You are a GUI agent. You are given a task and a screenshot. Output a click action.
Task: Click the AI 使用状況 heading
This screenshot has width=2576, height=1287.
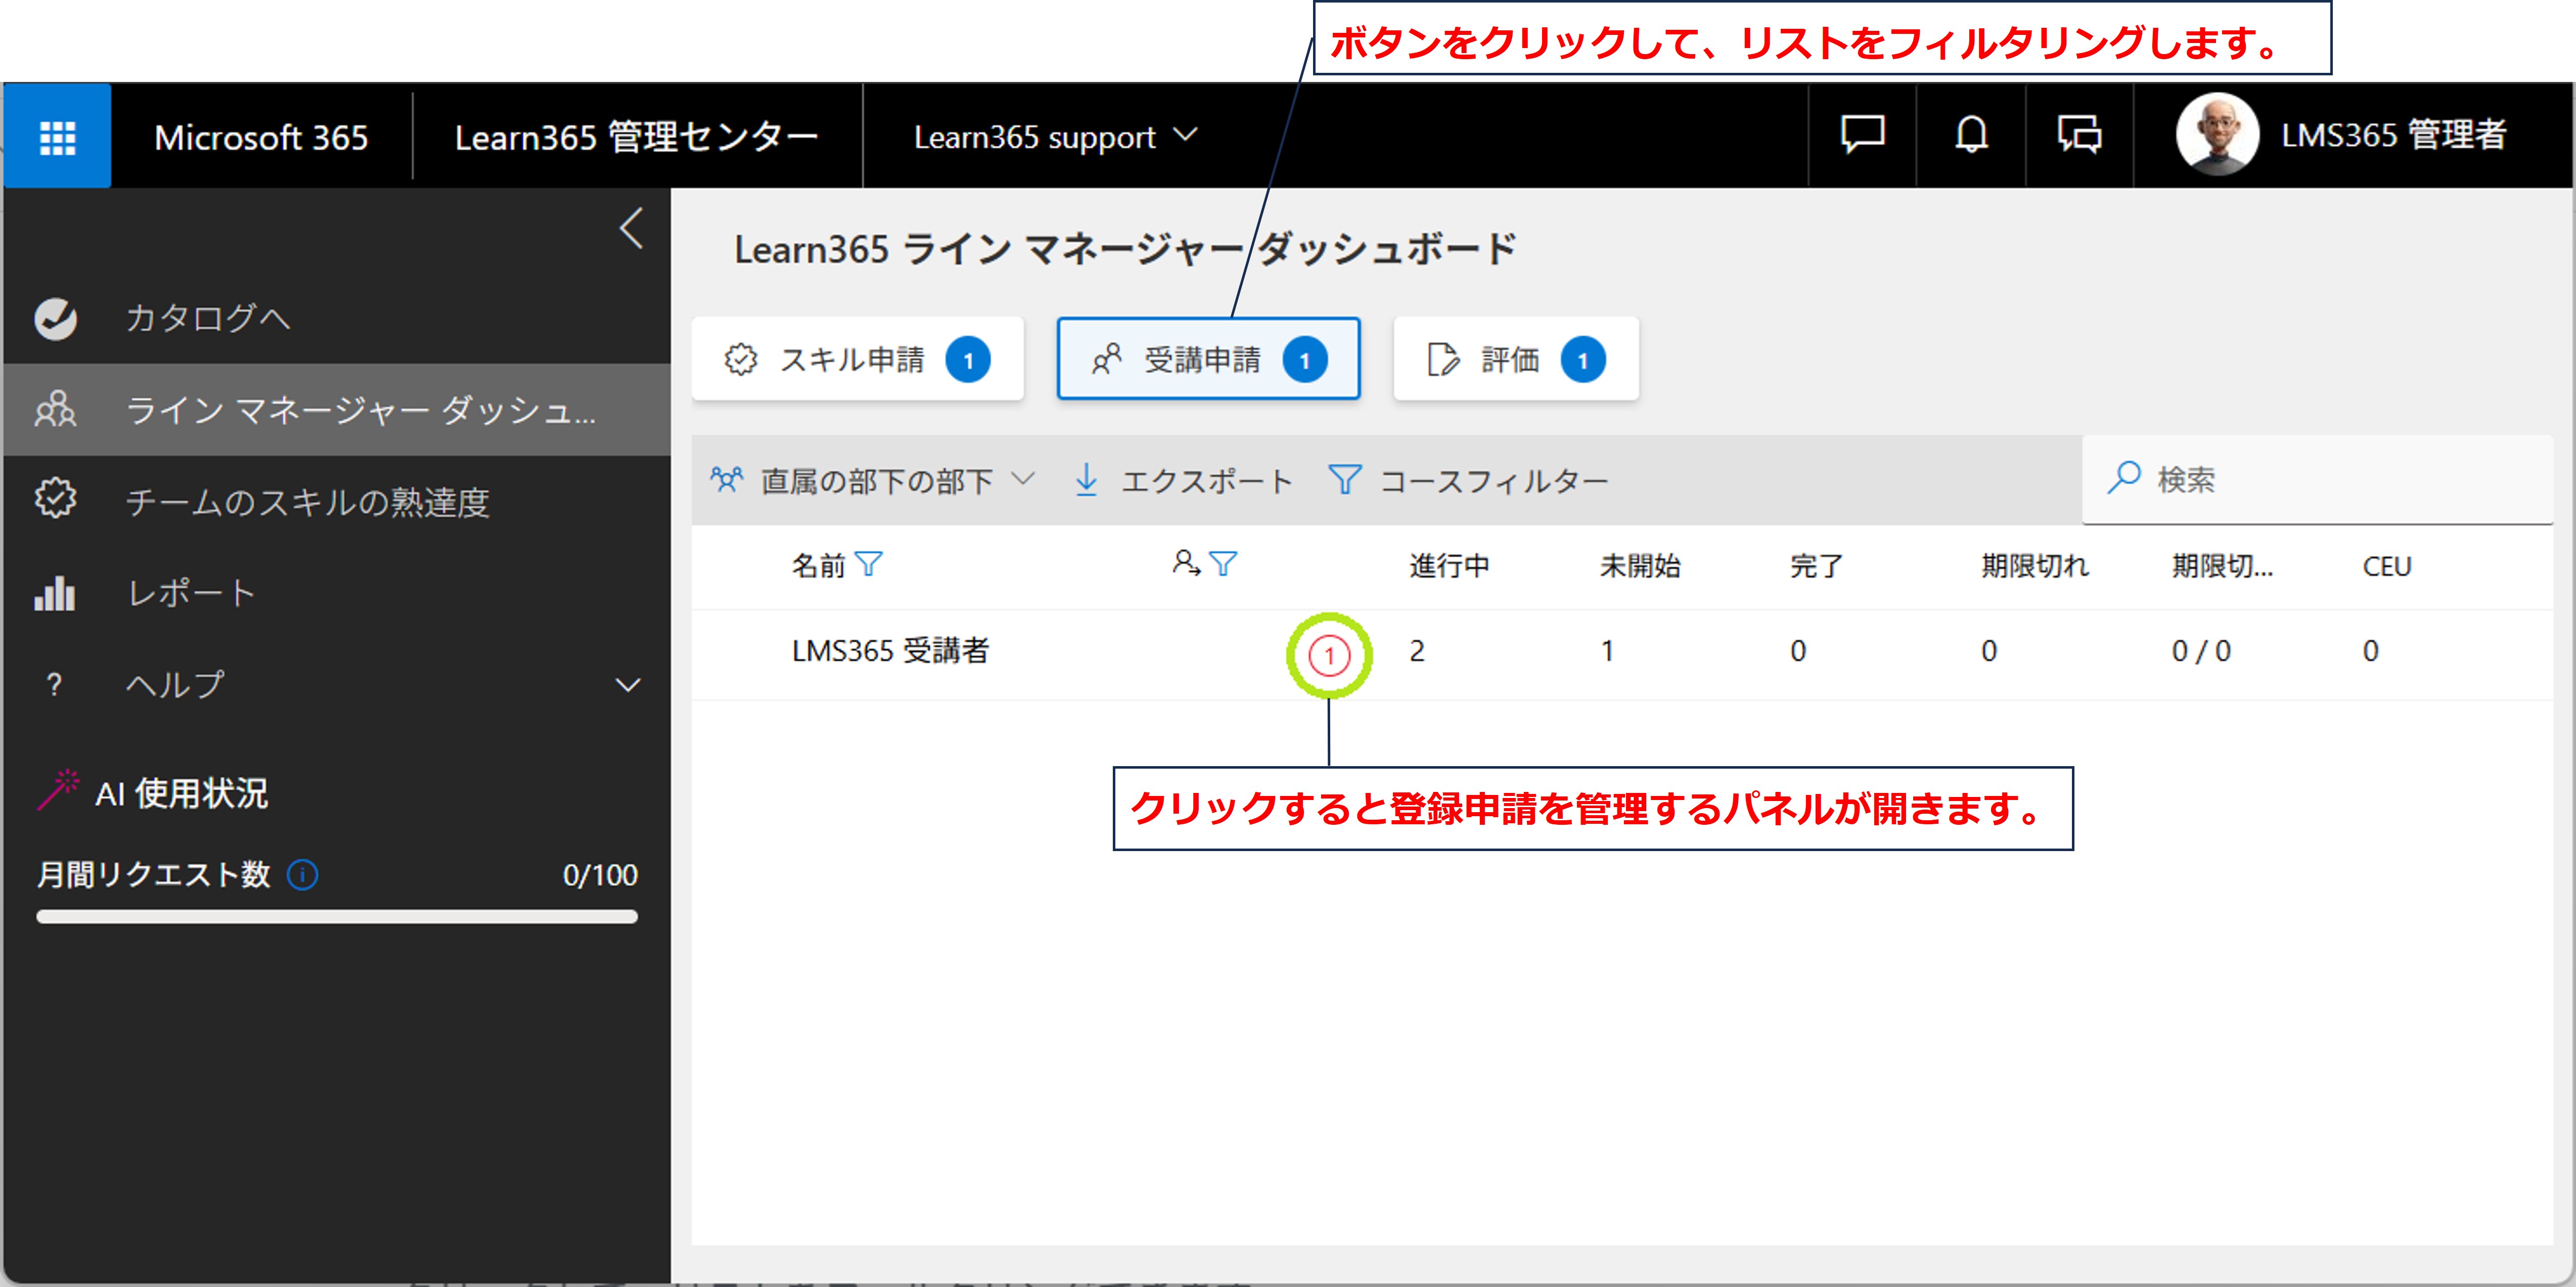182,794
